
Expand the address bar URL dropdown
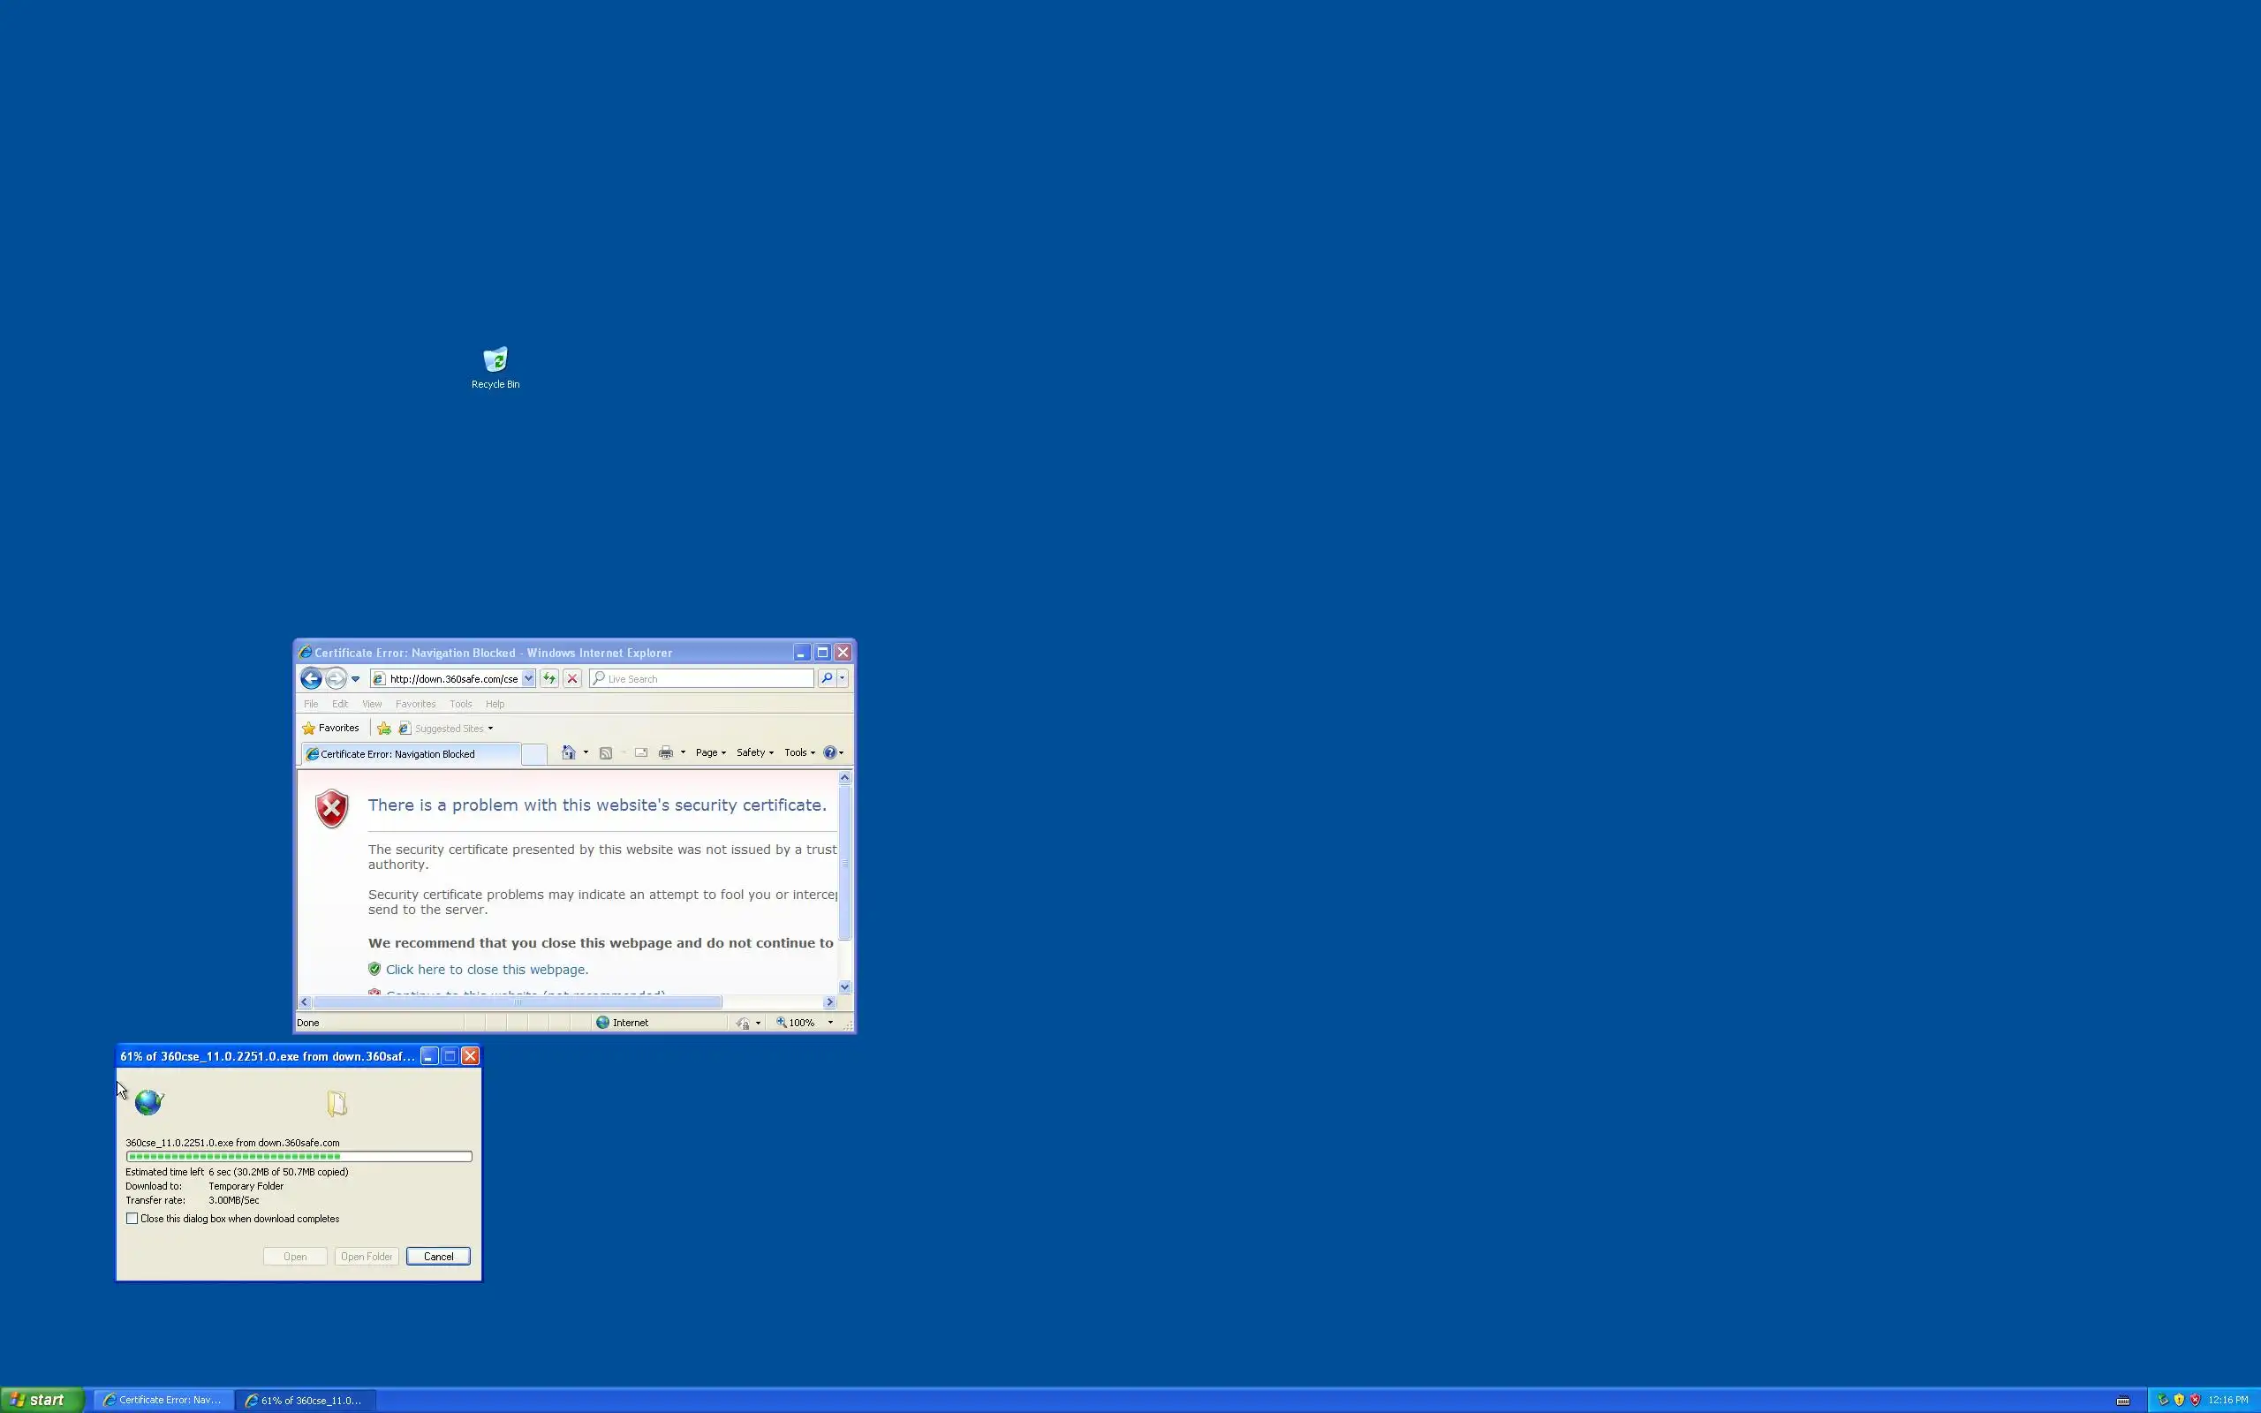click(x=528, y=678)
